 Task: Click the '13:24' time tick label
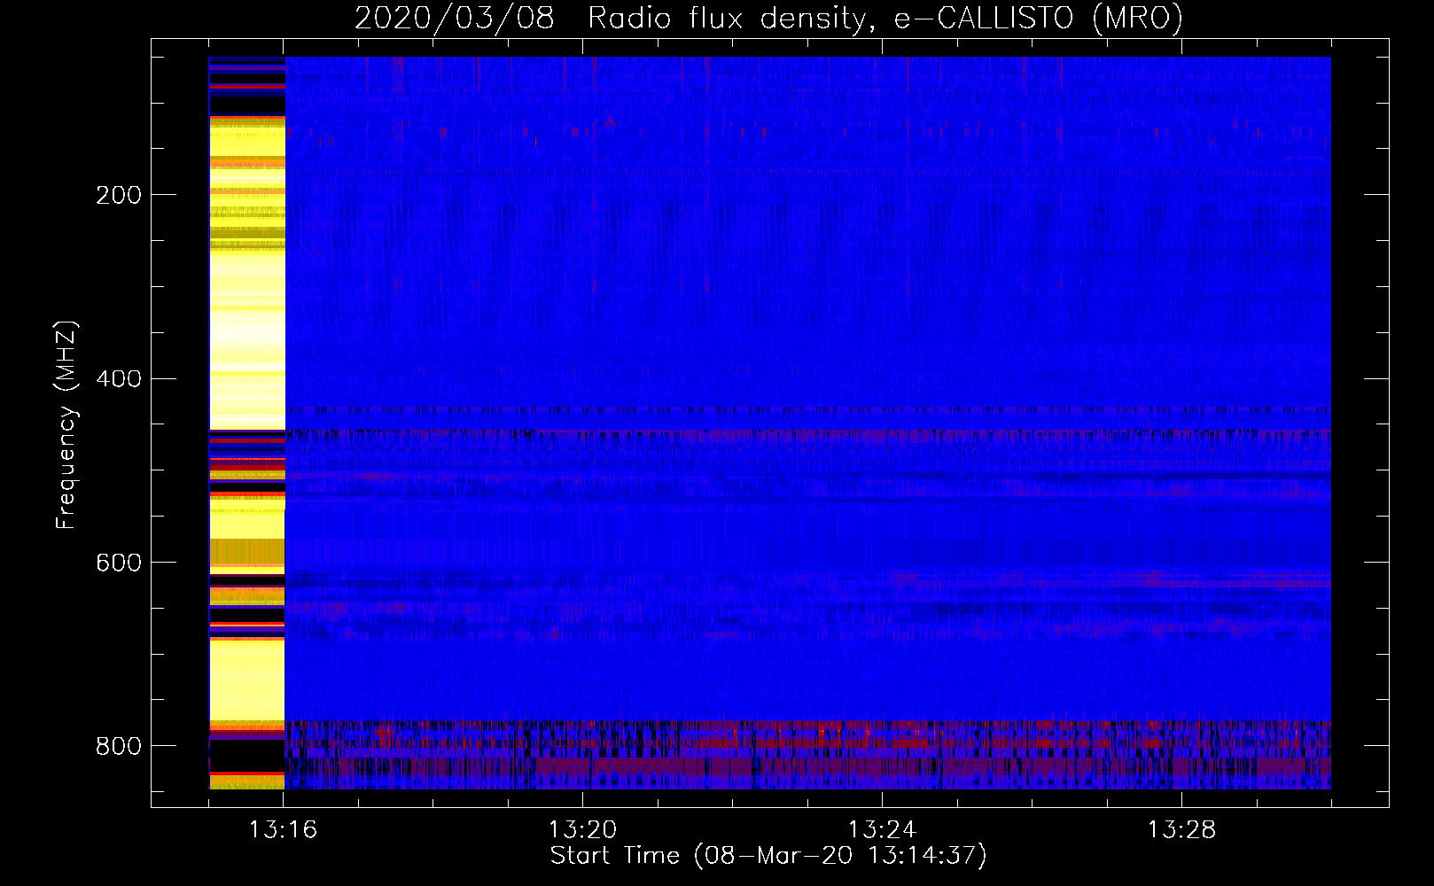click(882, 830)
